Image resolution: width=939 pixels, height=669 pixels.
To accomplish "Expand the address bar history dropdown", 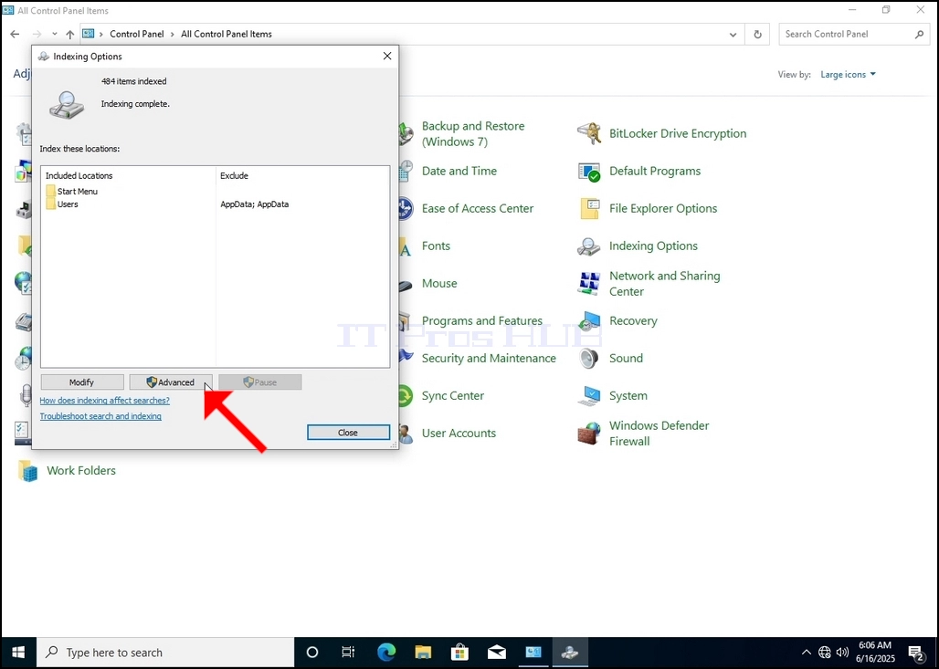I will pos(733,34).
